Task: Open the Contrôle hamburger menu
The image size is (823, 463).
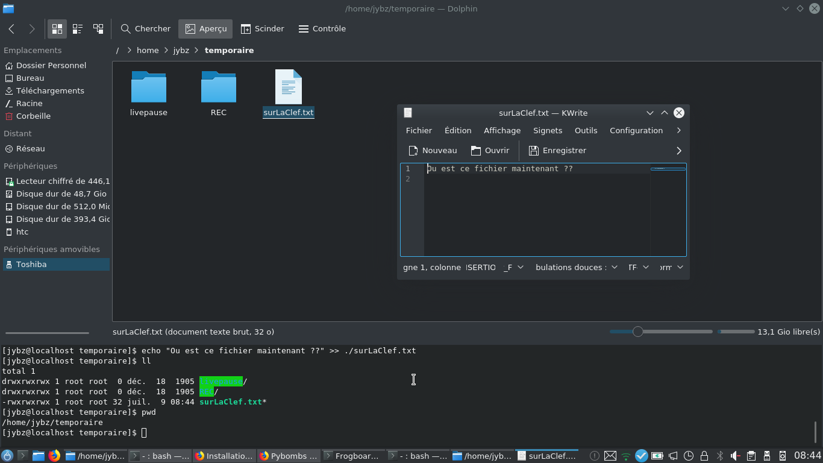Action: tap(322, 28)
